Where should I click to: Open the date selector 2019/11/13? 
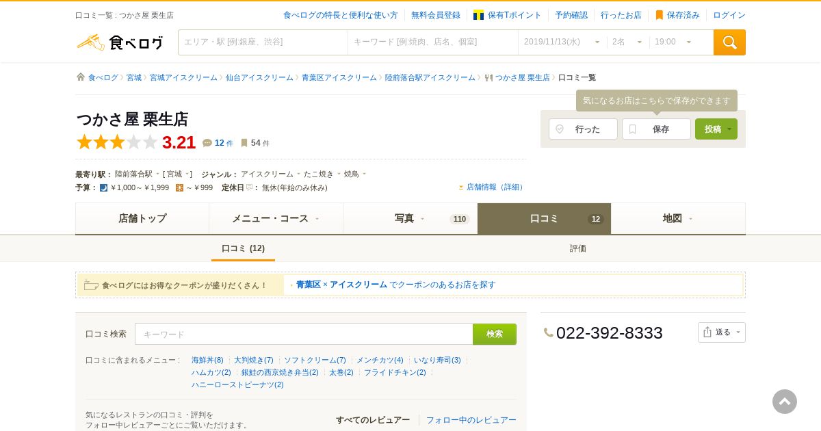[562, 42]
